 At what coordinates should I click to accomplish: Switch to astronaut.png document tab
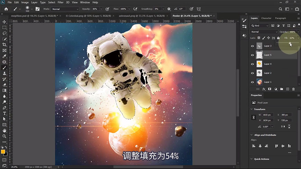pos(142,16)
